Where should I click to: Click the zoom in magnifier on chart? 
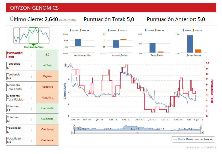(x=66, y=65)
